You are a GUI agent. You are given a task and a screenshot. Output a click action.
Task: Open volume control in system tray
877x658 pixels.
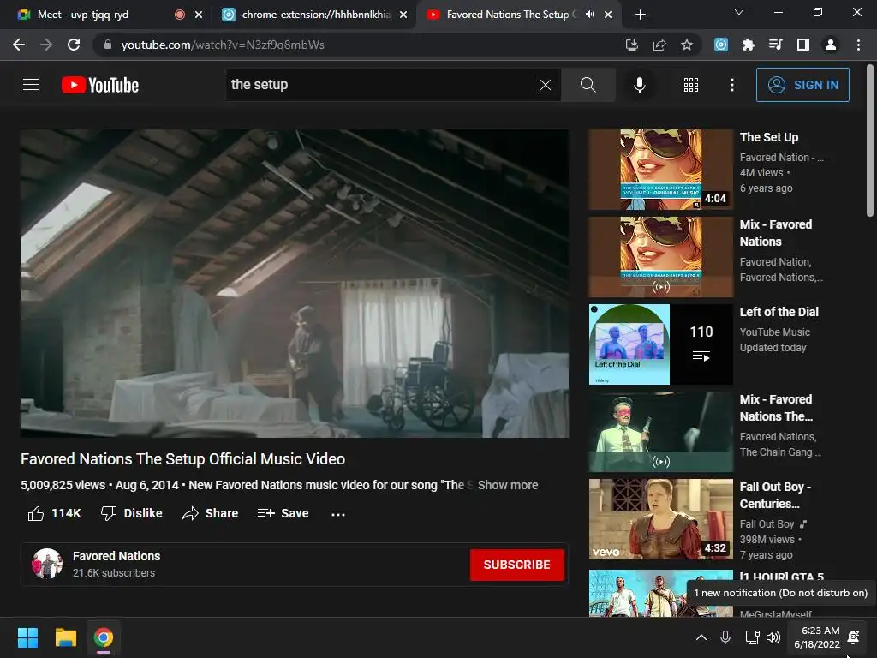point(773,637)
